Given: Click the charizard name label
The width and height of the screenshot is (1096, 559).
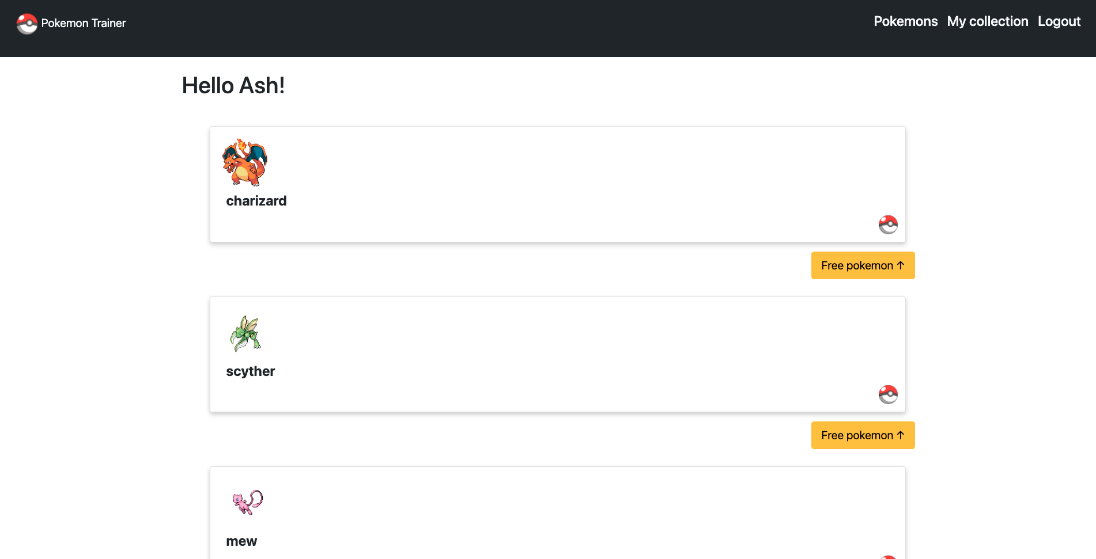Looking at the screenshot, I should click(256, 200).
